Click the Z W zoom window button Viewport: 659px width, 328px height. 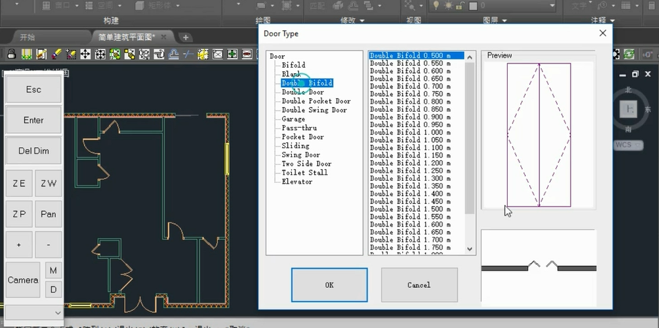coord(48,184)
